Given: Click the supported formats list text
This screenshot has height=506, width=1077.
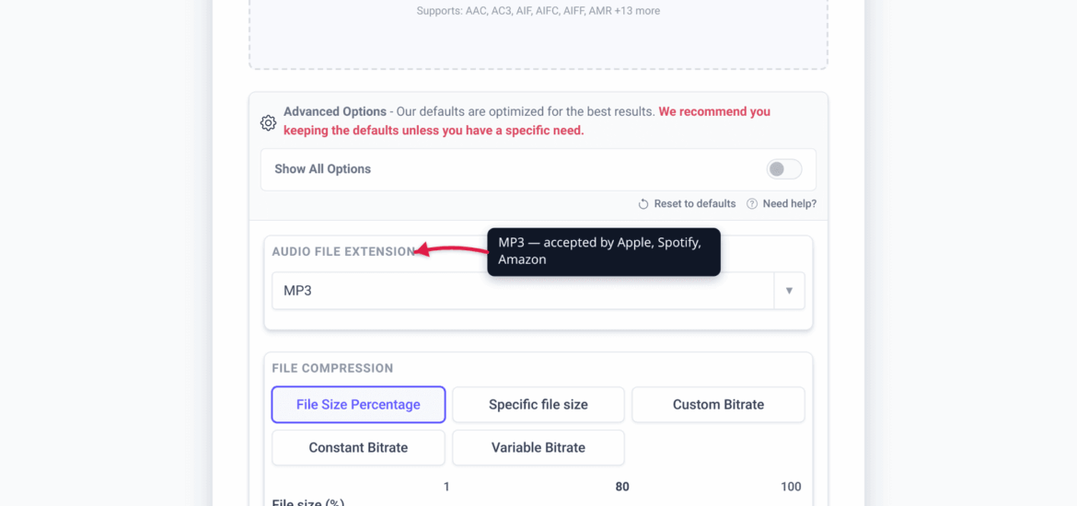Looking at the screenshot, I should coord(538,11).
